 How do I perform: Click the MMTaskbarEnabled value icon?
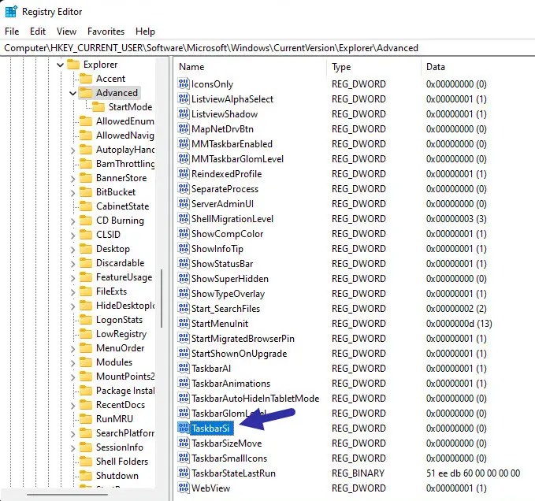(x=184, y=144)
